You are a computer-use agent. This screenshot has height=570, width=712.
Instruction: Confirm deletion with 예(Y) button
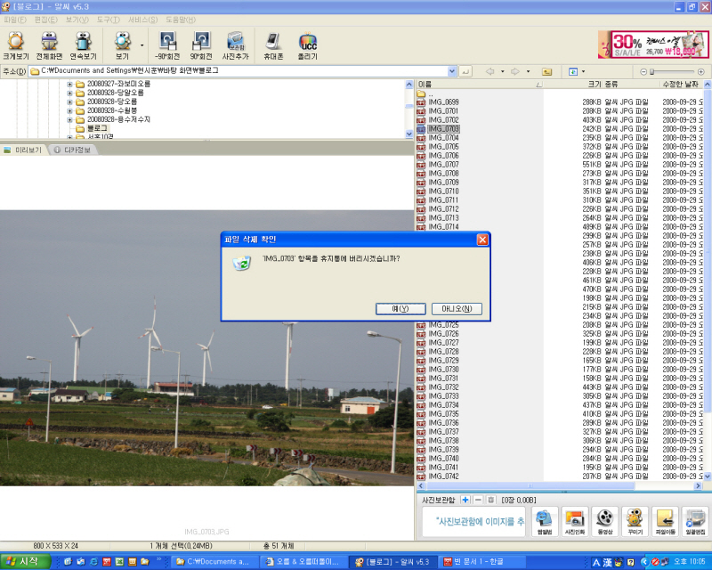[x=400, y=309]
